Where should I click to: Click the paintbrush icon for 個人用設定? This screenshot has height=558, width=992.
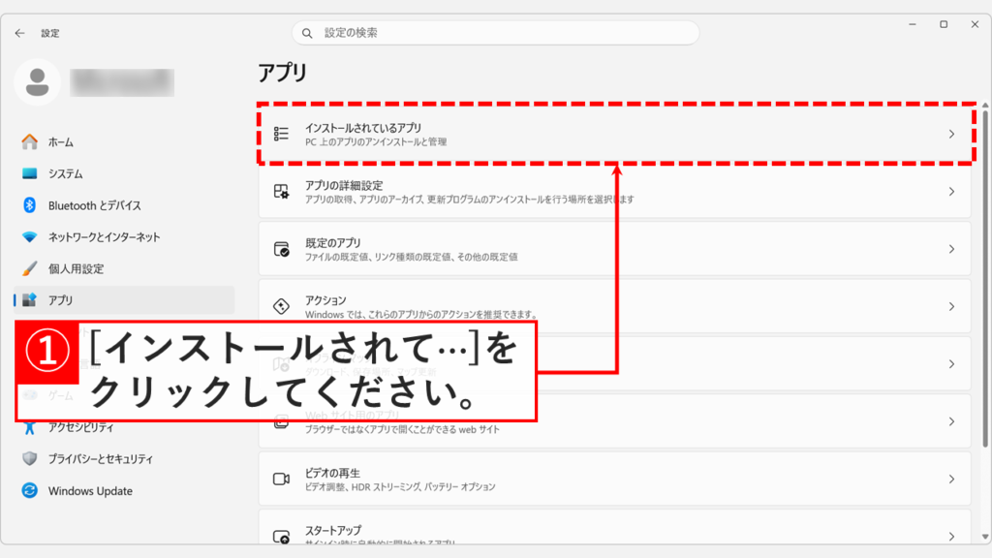[30, 269]
